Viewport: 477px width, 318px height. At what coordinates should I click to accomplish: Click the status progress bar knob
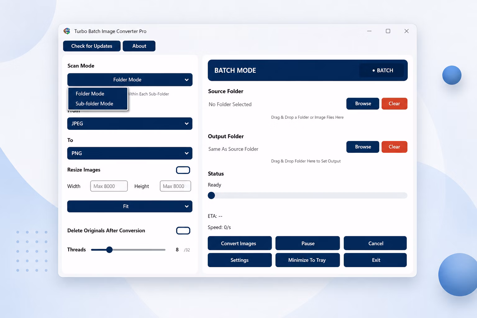[x=211, y=195]
